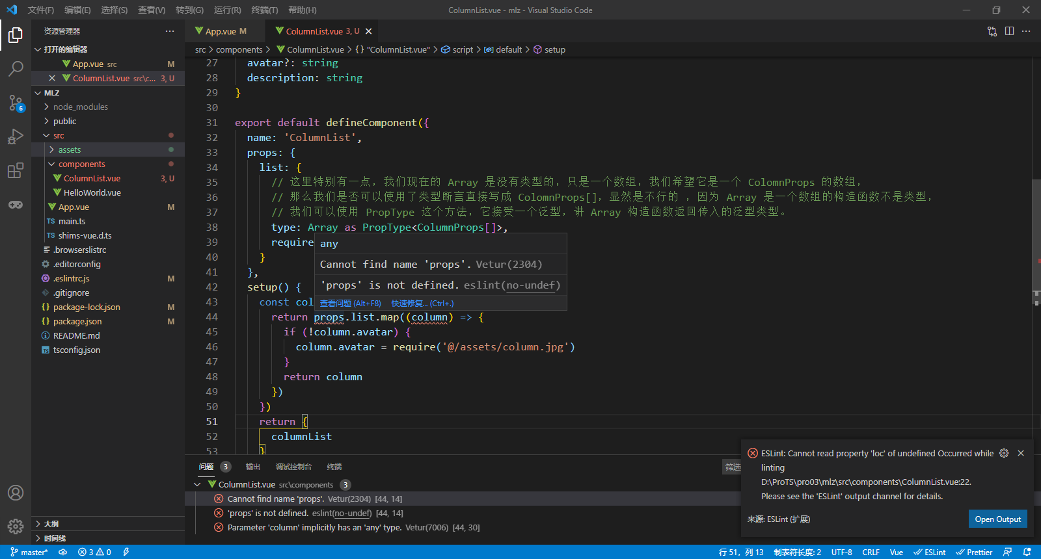Open the Manage gear in activity bar
Screen dimensions: 1041x559
click(16, 526)
